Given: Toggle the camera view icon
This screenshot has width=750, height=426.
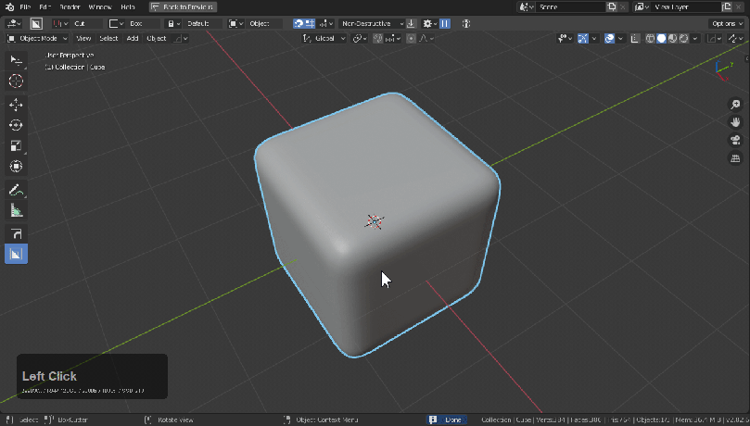Looking at the screenshot, I should 735,141.
